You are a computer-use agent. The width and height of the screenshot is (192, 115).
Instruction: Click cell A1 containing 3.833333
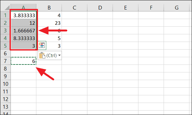click(x=24, y=15)
